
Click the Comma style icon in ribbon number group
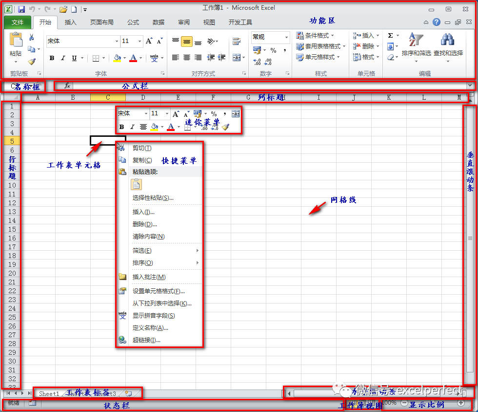pos(285,50)
